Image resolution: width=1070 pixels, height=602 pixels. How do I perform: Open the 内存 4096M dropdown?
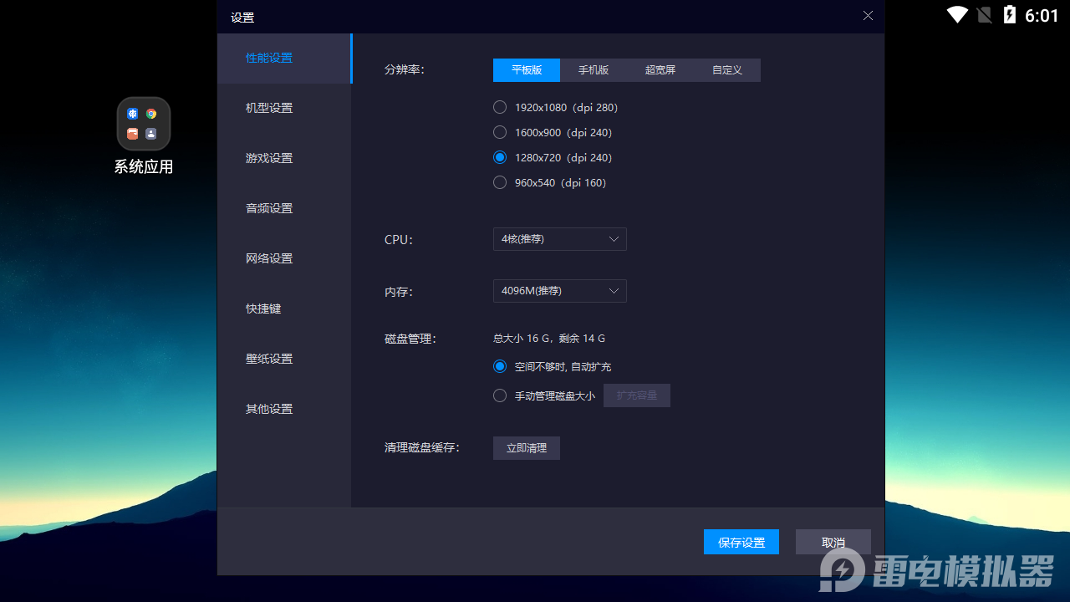(x=560, y=291)
